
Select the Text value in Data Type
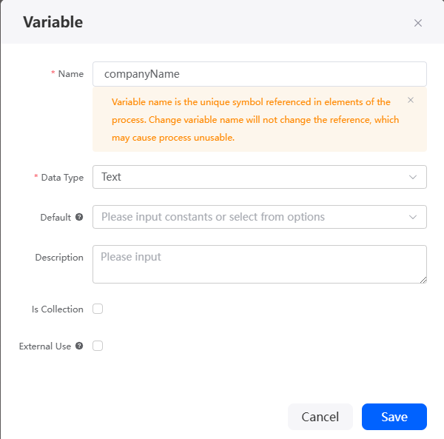point(111,177)
